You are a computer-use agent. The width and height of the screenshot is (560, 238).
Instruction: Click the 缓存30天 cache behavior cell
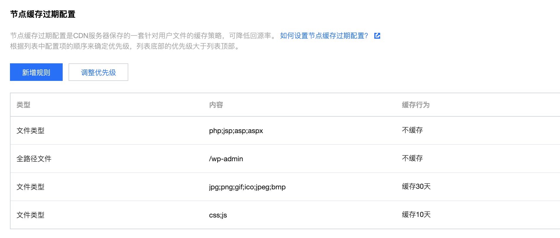[416, 186]
